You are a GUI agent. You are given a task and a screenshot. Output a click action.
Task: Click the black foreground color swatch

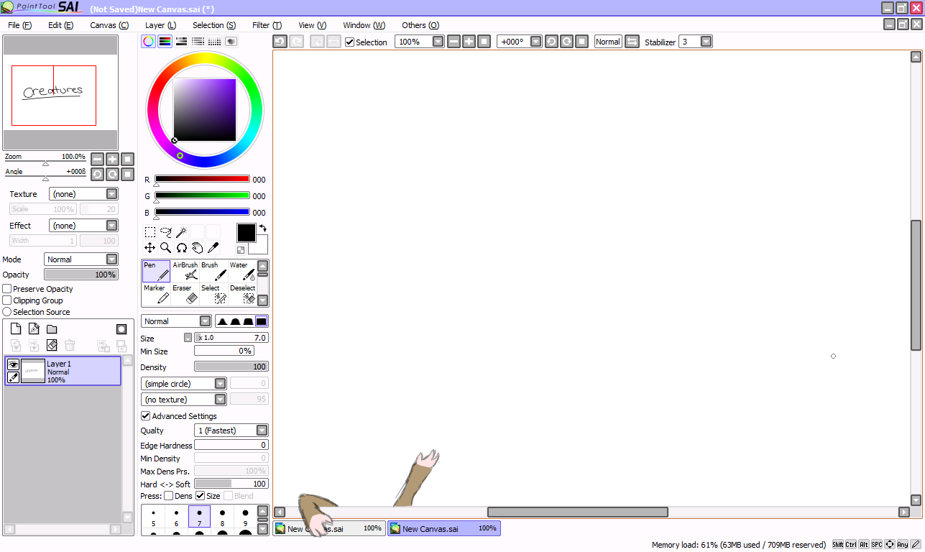coord(246,232)
